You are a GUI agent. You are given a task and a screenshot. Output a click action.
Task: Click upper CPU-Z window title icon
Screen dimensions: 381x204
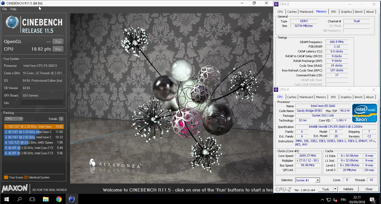(277, 4)
